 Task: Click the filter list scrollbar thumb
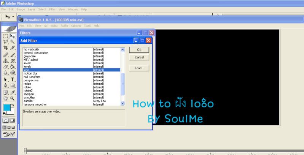tap(123, 84)
